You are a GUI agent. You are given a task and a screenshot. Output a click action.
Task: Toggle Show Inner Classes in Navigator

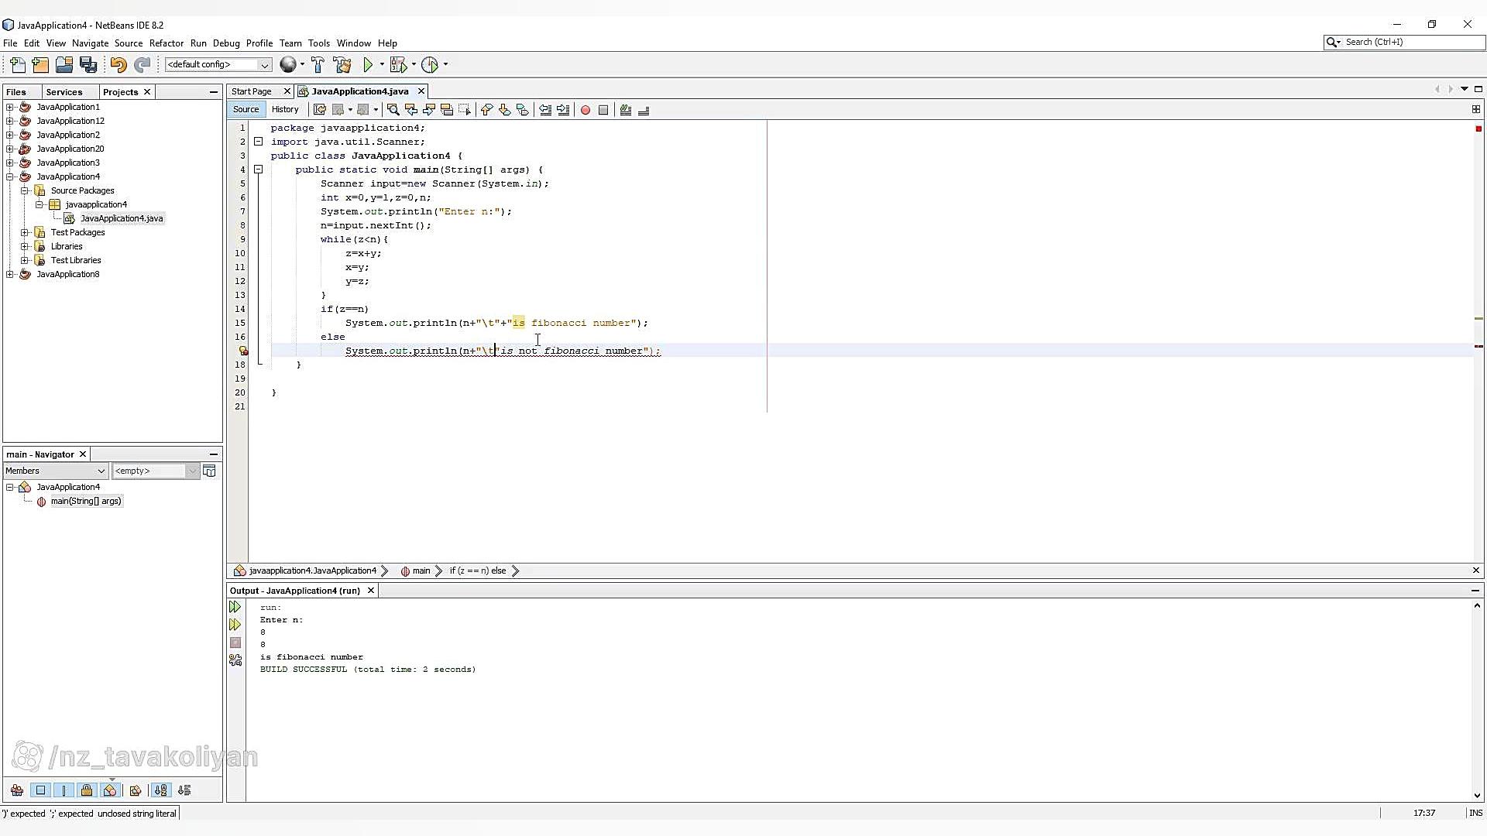110,790
